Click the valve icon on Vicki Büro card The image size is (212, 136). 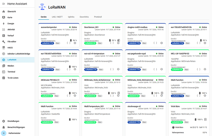point(205,119)
